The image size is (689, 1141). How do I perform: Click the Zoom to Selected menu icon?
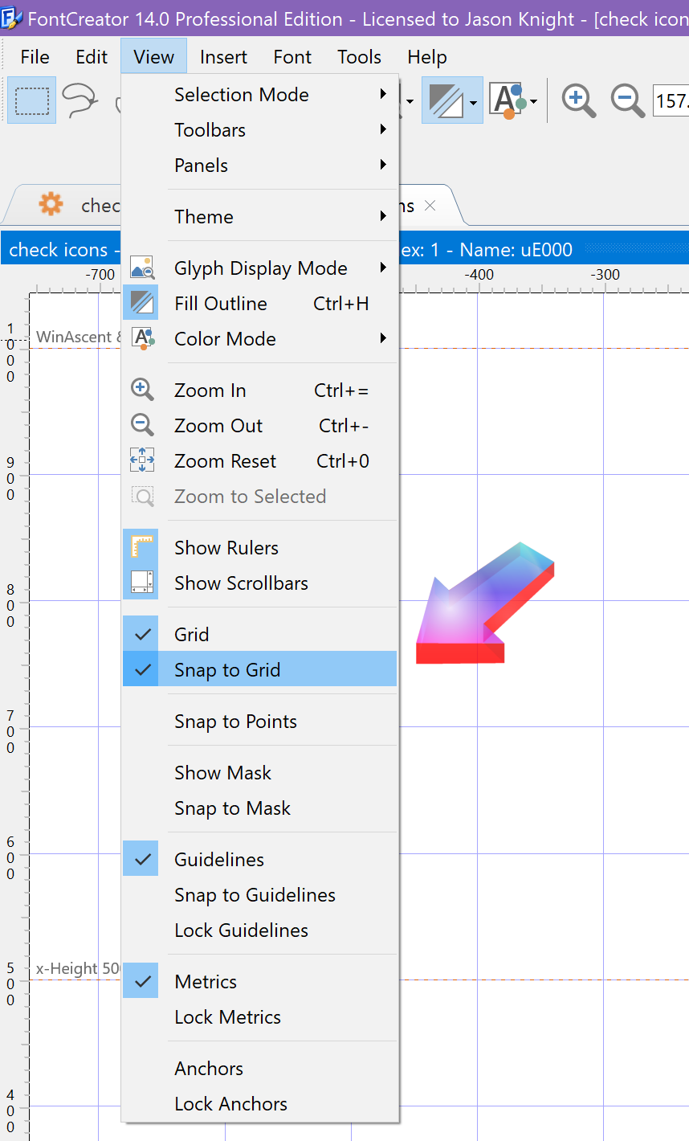click(x=141, y=496)
